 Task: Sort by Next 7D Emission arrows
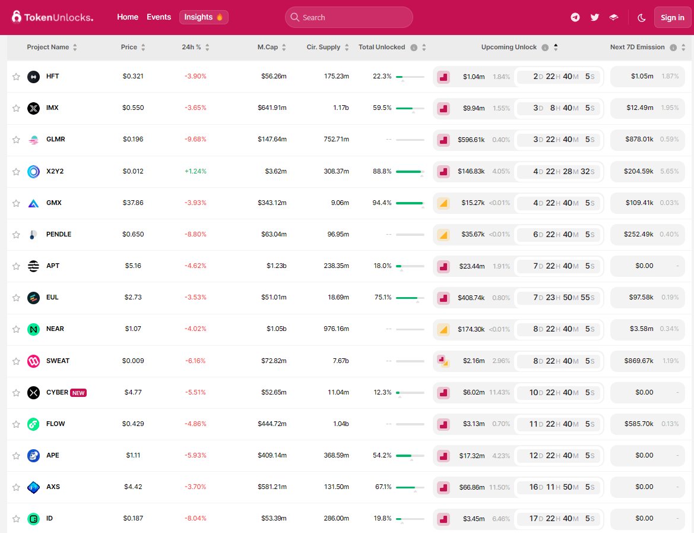(x=683, y=48)
